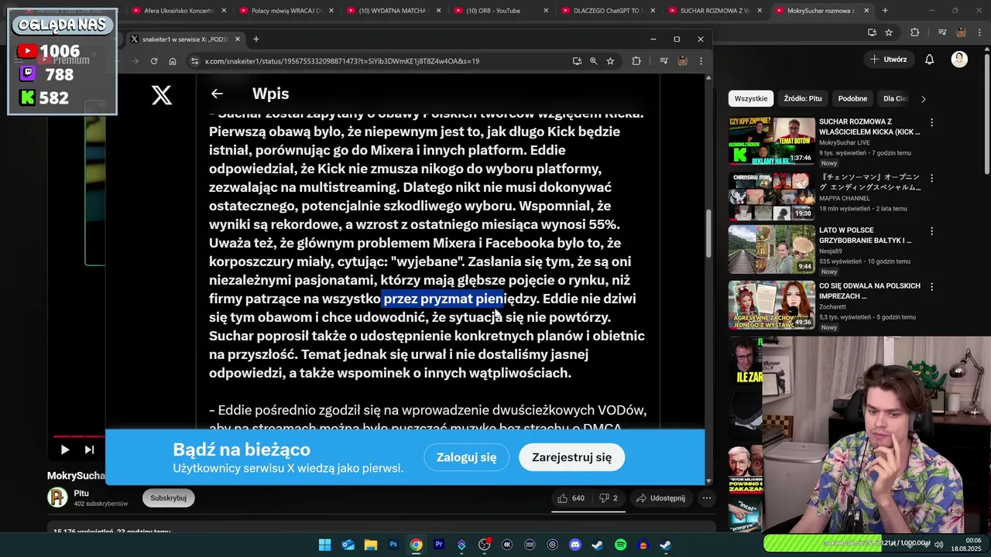Image resolution: width=991 pixels, height=557 pixels.
Task: Open the home page button in front browser
Action: (173, 61)
